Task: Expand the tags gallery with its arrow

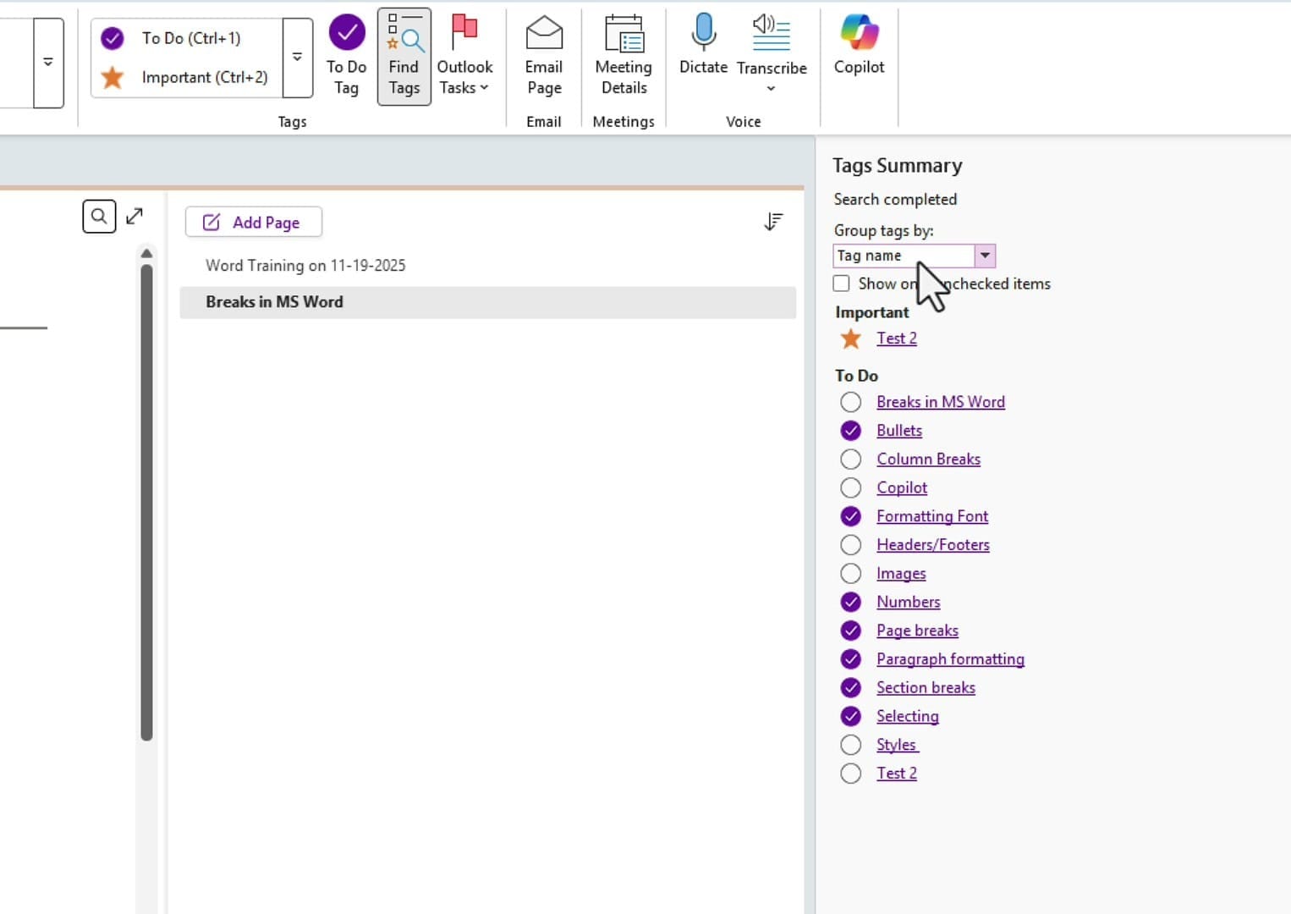Action: pyautogui.click(x=297, y=57)
